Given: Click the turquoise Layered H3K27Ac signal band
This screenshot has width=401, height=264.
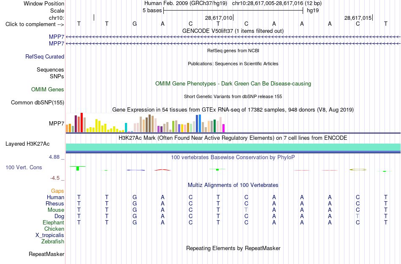Looking at the screenshot, I should coord(233,147).
